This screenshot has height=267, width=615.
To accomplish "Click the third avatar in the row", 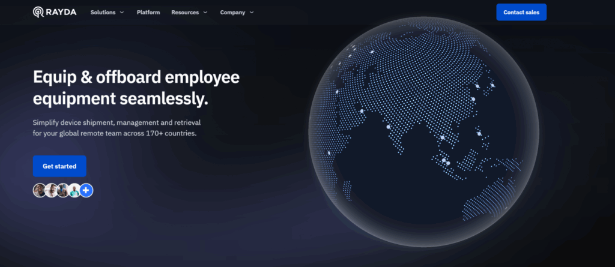I will (62, 190).
